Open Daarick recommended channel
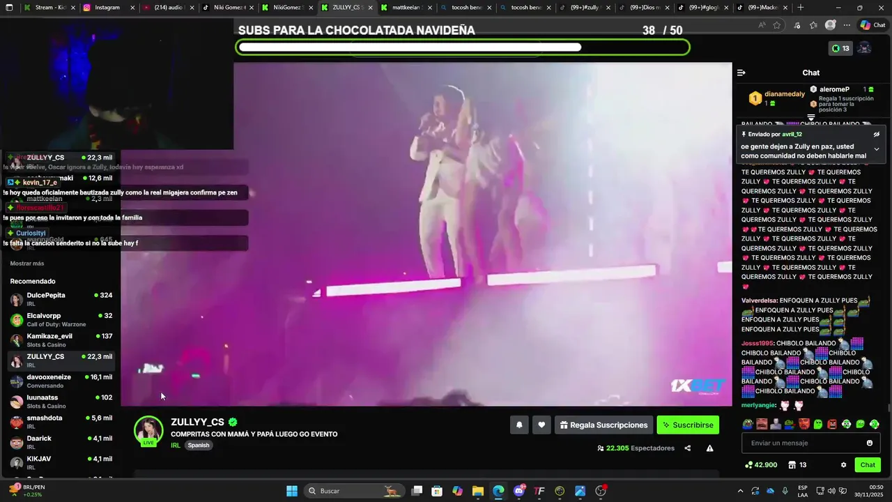The height and width of the screenshot is (502, 892). point(61,443)
